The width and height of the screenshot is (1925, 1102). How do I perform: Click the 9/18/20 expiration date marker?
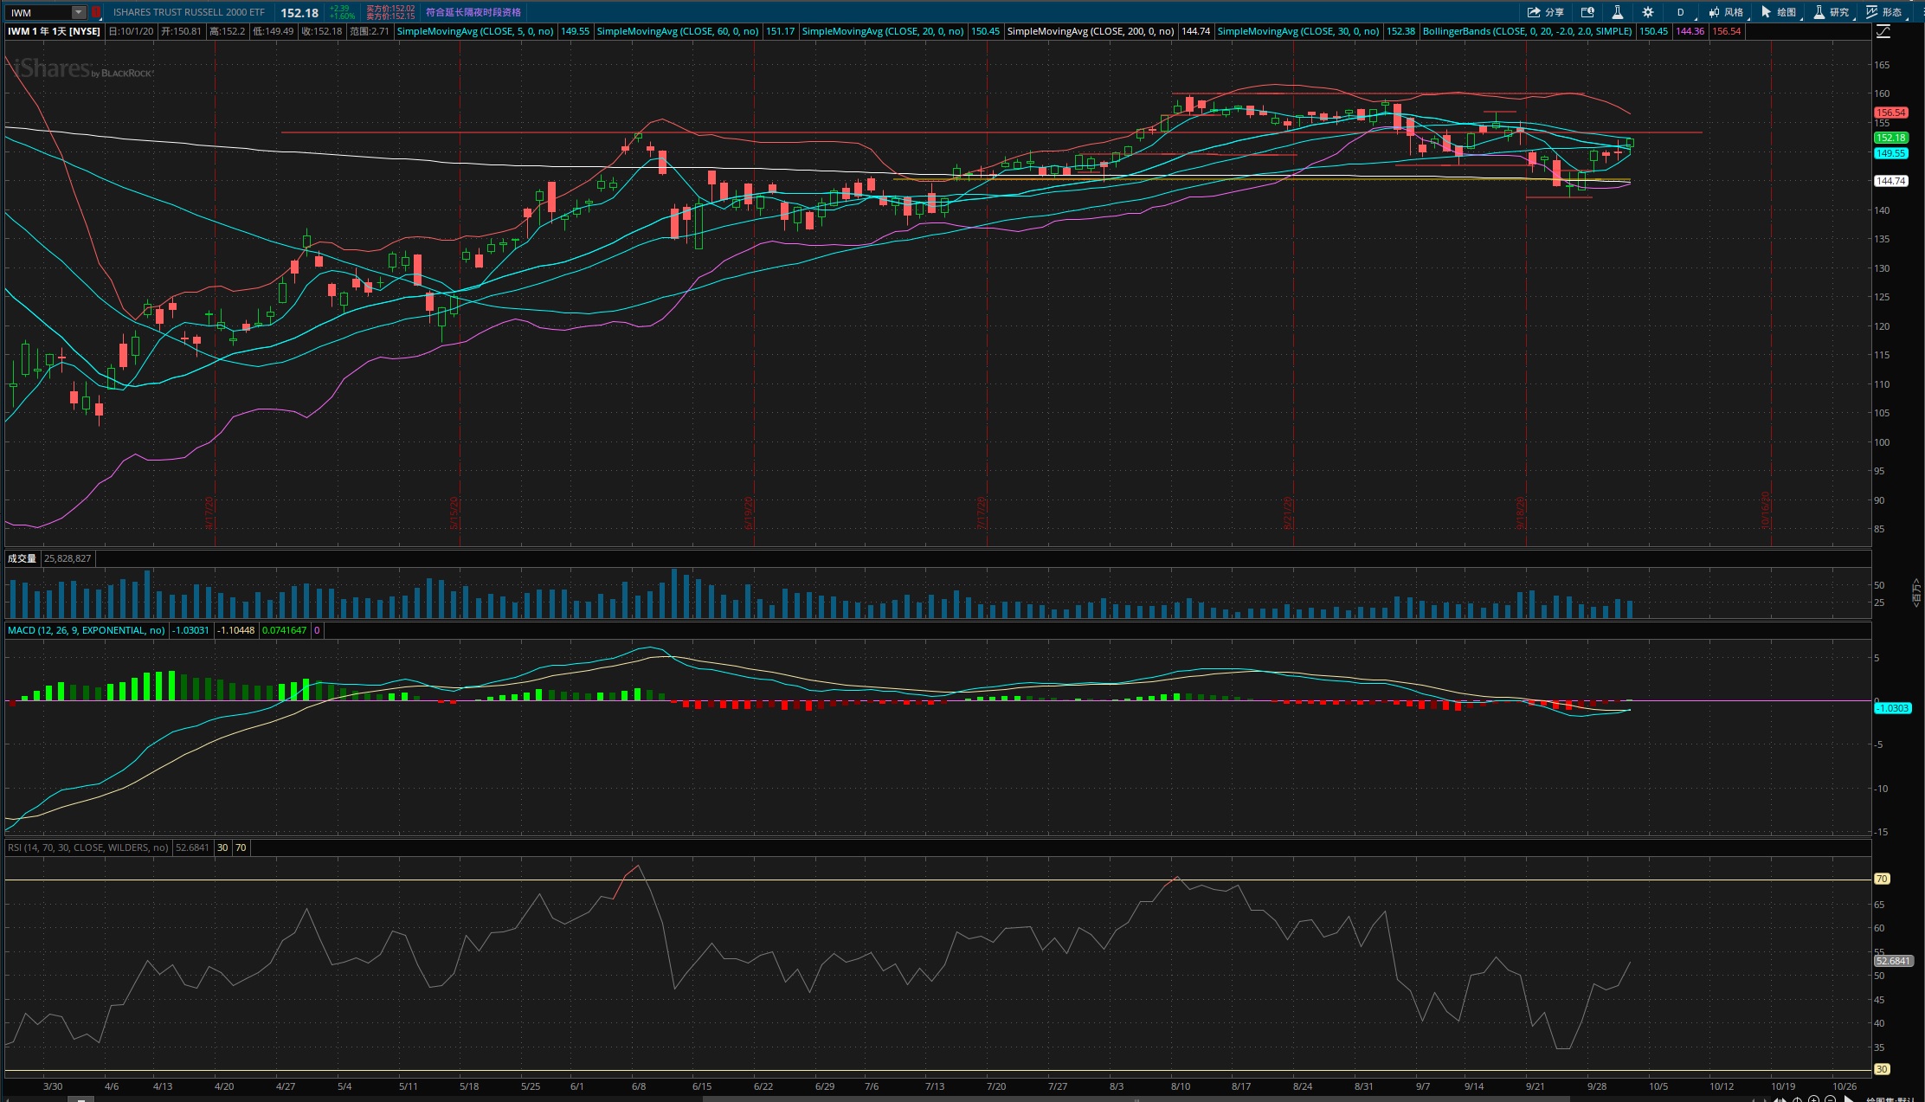click(1521, 512)
